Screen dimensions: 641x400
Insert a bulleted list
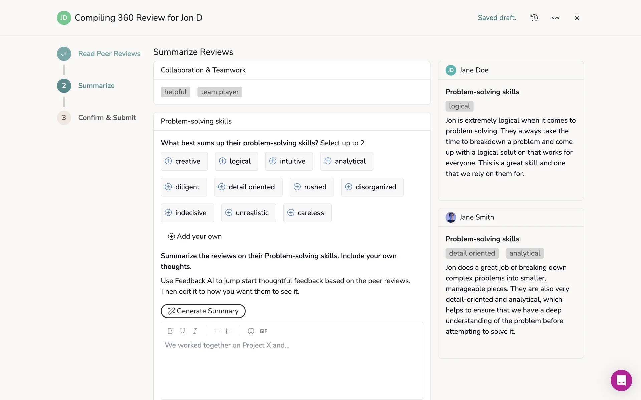(217, 331)
